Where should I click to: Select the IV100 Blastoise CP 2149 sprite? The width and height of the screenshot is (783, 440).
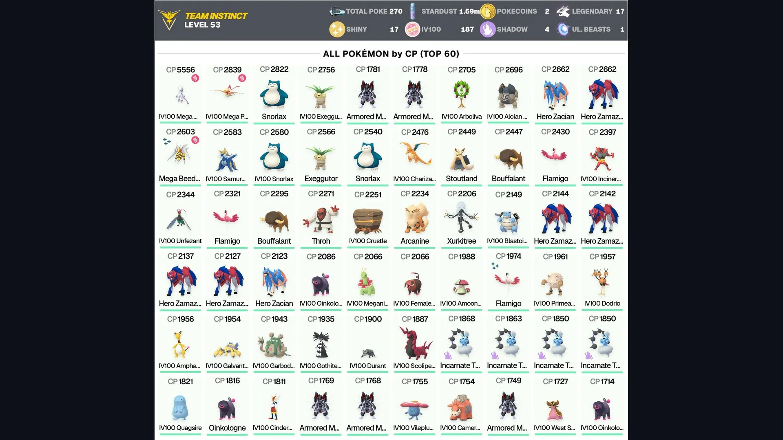(509, 222)
